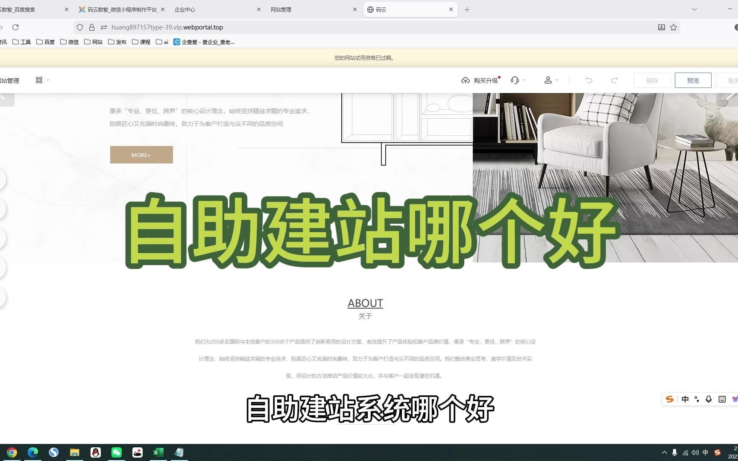The width and height of the screenshot is (738, 461).
Task: Toggle Sogou input Chinese/English mode
Action: 685,399
